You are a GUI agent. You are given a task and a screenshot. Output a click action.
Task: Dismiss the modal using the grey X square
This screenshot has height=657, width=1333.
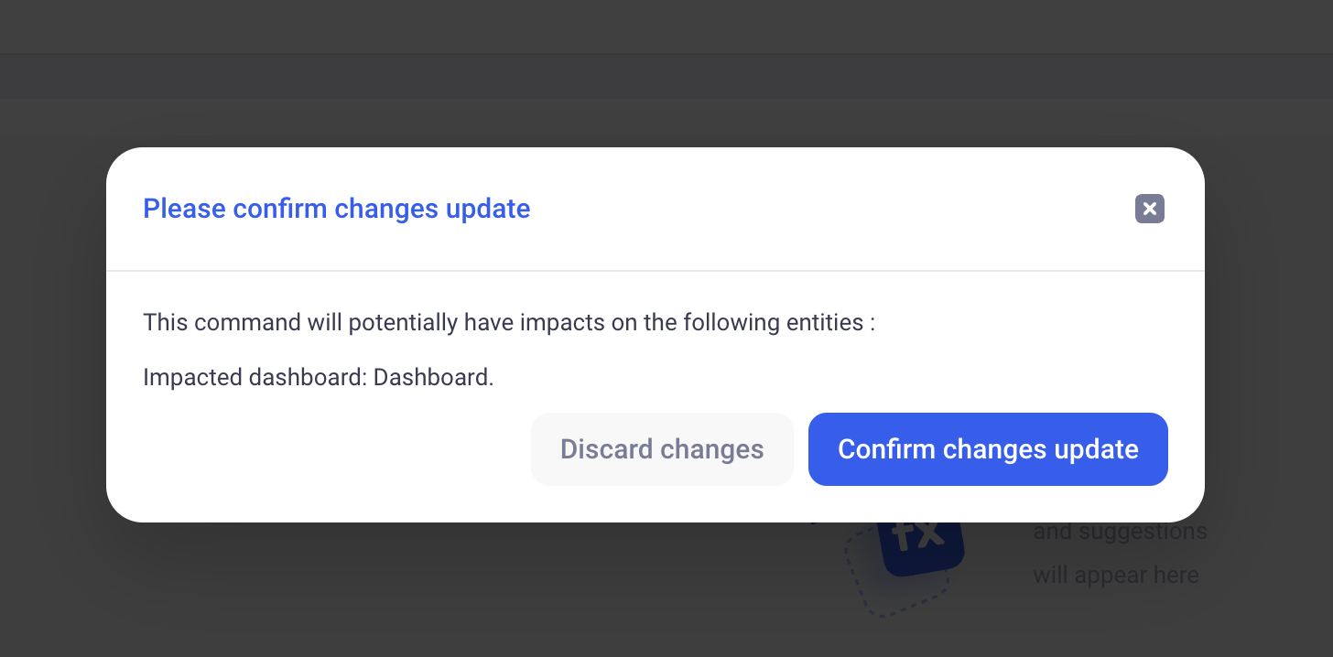[x=1150, y=209]
